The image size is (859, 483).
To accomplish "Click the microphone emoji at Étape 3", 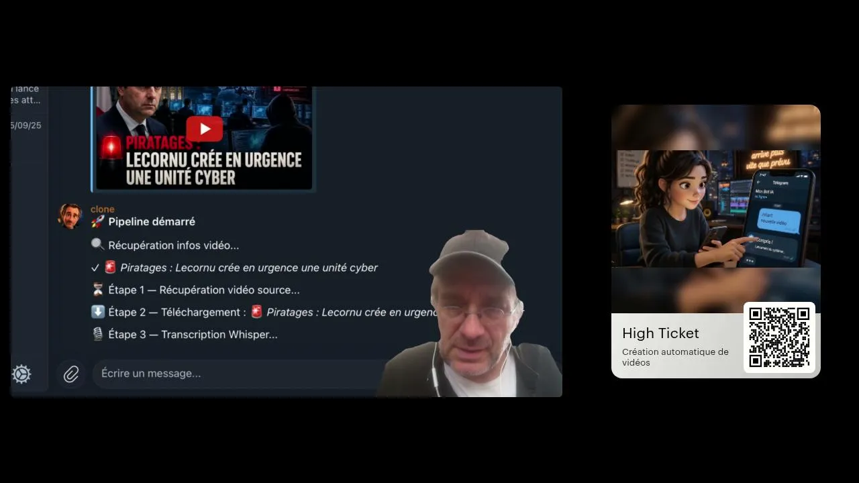I will [x=98, y=334].
